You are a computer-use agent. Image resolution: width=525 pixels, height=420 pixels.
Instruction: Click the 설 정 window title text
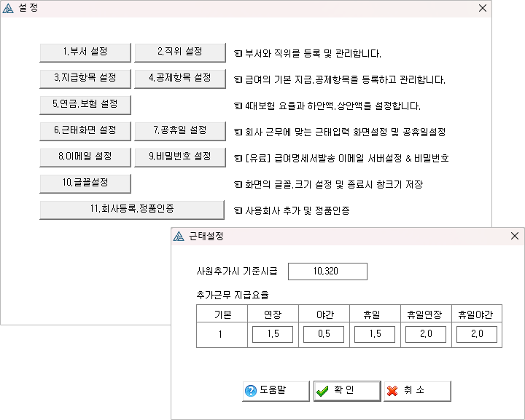tap(28, 8)
